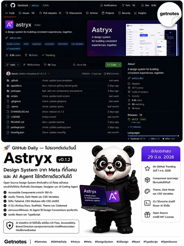Open the Security tab
The width and height of the screenshot is (184, 246).
(x=124, y=13)
